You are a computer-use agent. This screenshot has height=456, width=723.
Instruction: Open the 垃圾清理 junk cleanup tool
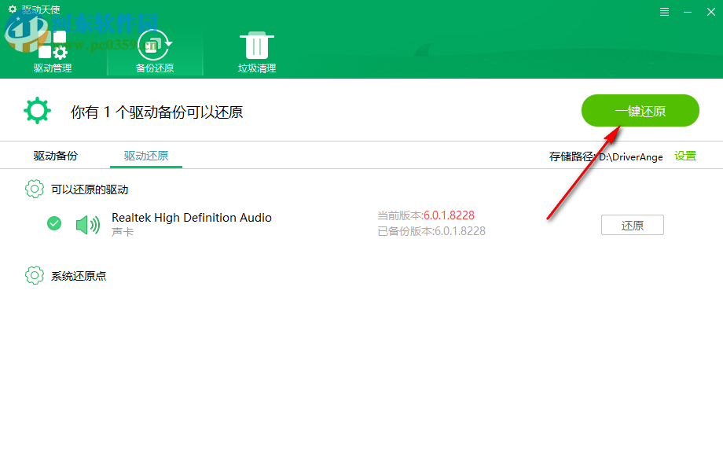256,51
